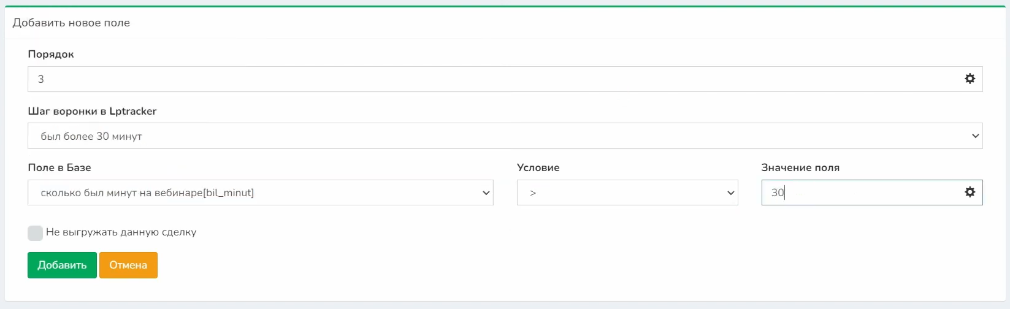Focus the Порядок input containing 3

(491, 79)
